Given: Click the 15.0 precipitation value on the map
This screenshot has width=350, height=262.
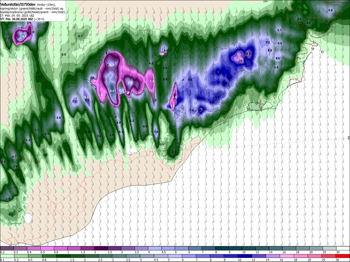Looking at the screenshot, I should coord(248,54).
